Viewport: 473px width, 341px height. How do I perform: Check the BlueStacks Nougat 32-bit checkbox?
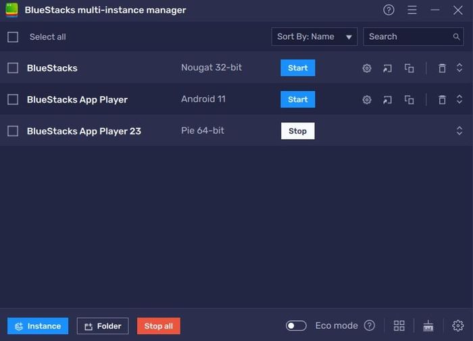(x=13, y=68)
